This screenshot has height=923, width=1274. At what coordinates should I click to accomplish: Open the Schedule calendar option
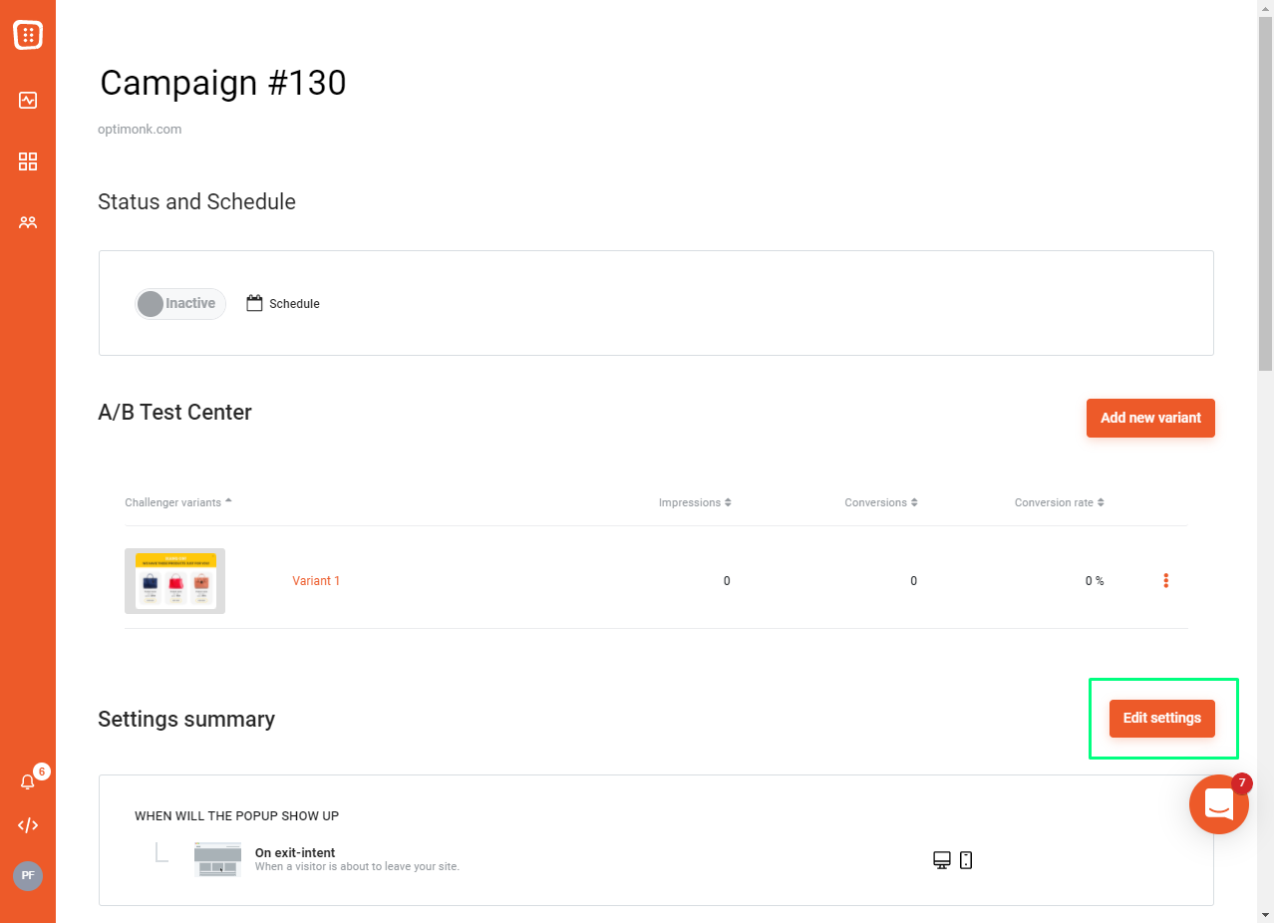[x=283, y=303]
